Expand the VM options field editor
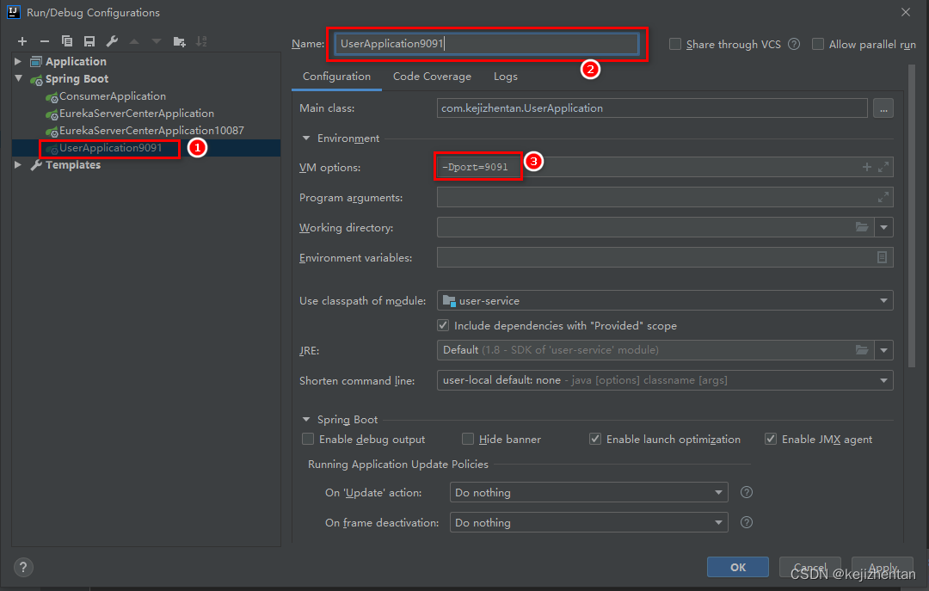 tap(883, 167)
